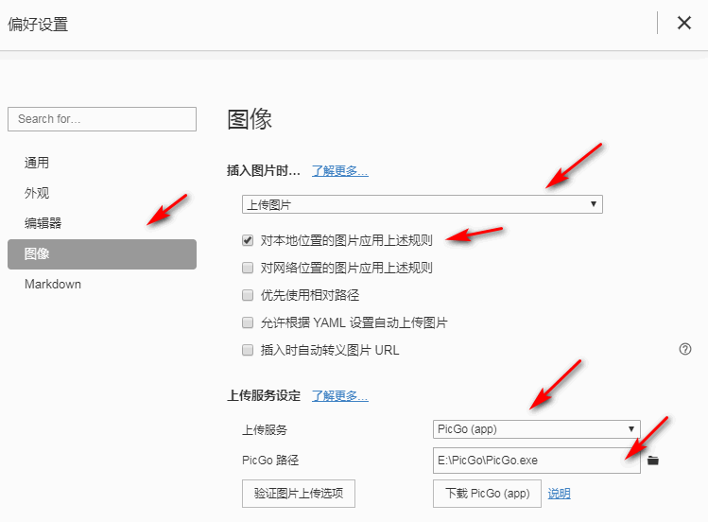The image size is (708, 522).
Task: Open the help question mark icon
Action: [685, 349]
